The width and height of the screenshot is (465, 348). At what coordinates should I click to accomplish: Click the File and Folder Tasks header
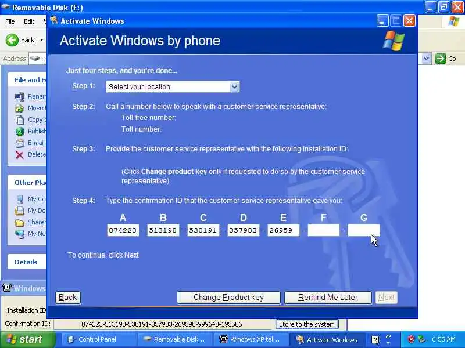pyautogui.click(x=27, y=80)
